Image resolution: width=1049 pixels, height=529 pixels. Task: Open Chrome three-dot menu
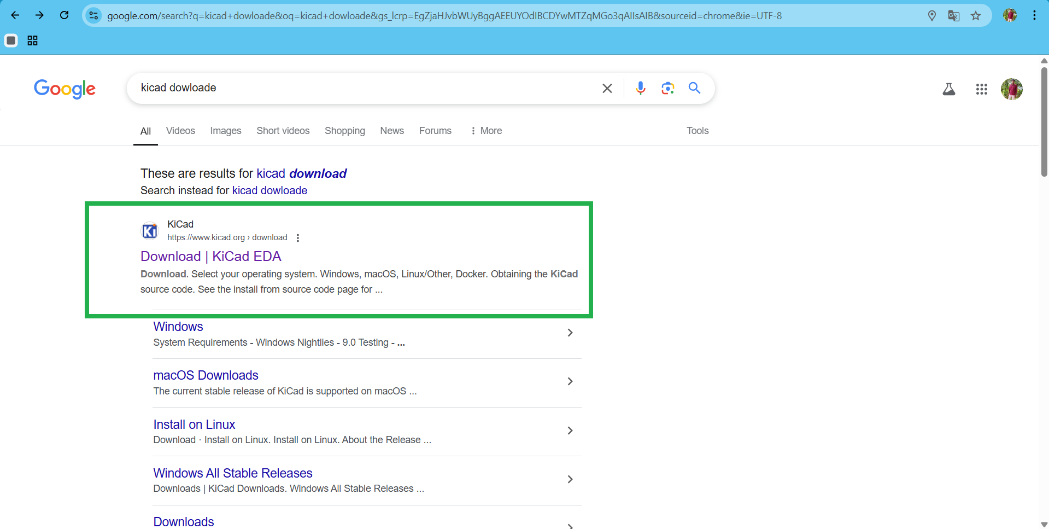(x=1034, y=15)
